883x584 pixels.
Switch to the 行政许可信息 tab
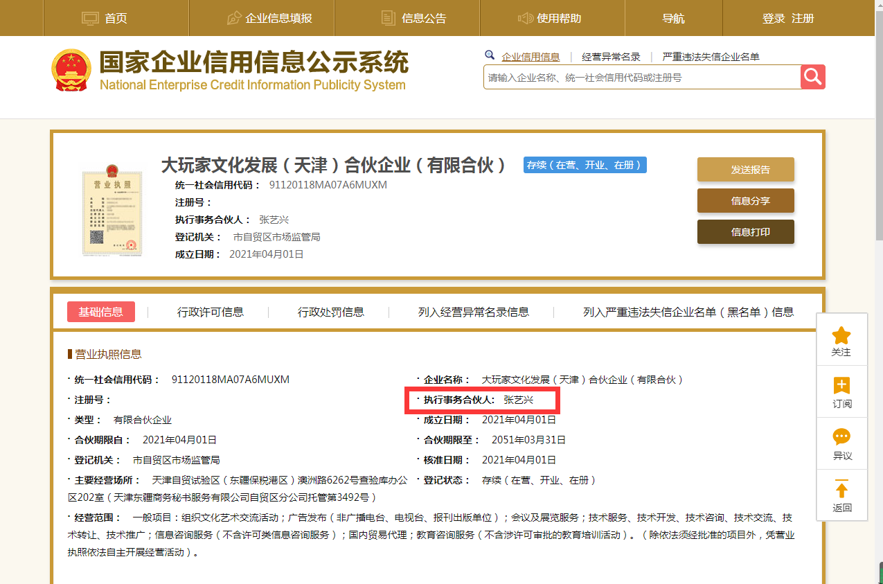coord(211,312)
